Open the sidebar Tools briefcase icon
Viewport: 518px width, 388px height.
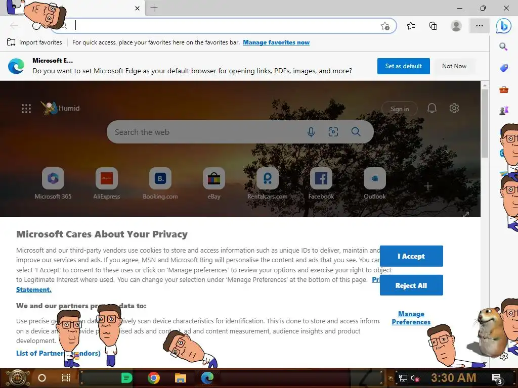coord(503,89)
